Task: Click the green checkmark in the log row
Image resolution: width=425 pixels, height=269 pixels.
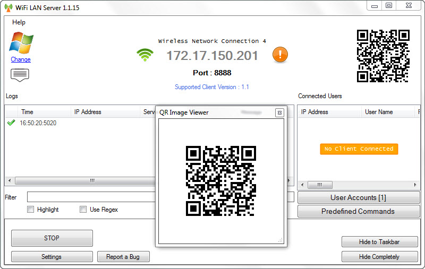Action: pos(11,123)
